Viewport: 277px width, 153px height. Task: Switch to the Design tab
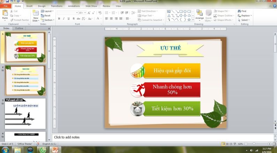42,6
